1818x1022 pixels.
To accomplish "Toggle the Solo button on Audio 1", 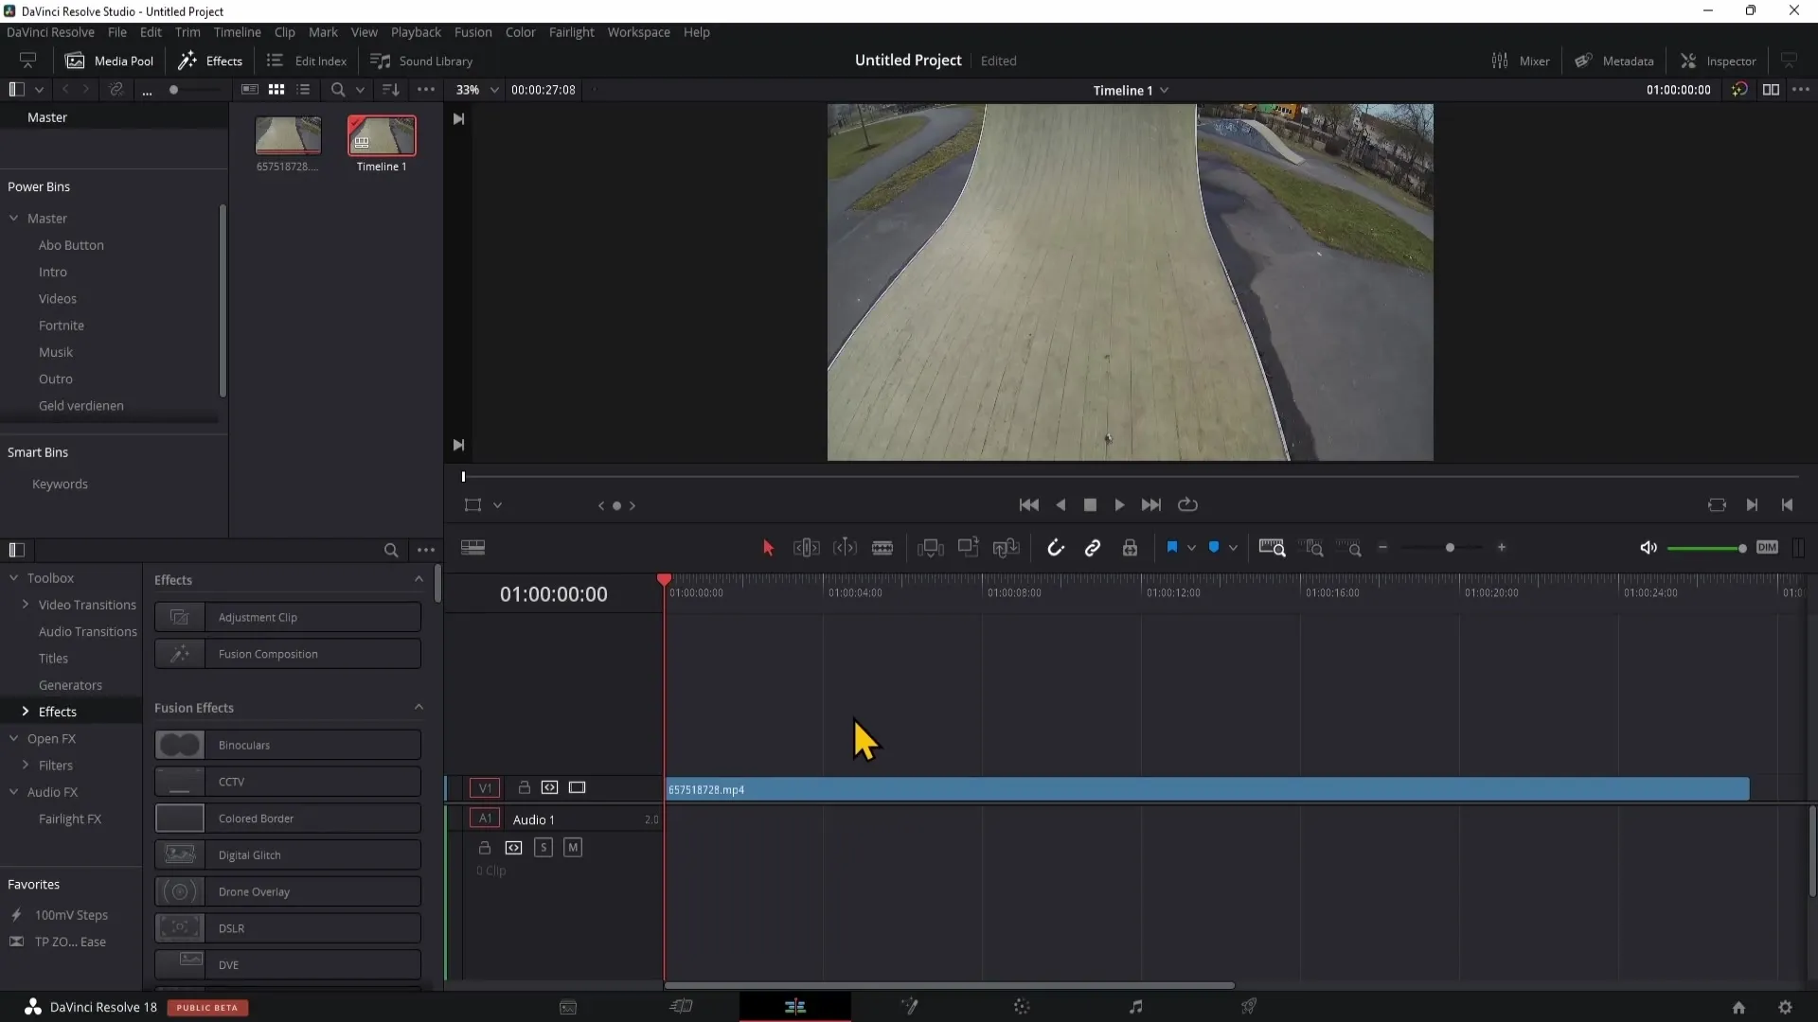I will click(x=544, y=847).
